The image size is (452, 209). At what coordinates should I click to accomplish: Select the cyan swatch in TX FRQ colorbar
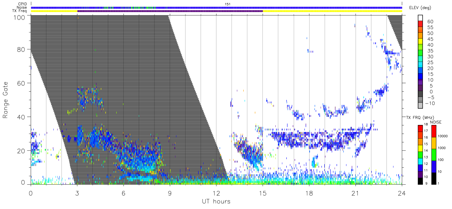click(x=421, y=161)
